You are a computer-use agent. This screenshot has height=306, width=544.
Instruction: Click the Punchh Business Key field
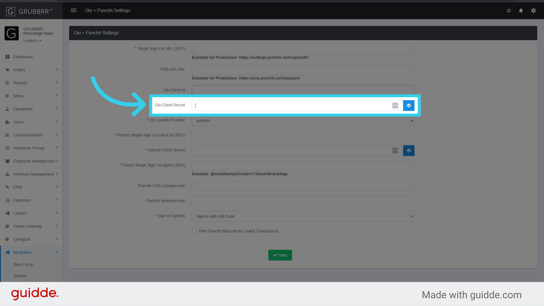[303, 201]
